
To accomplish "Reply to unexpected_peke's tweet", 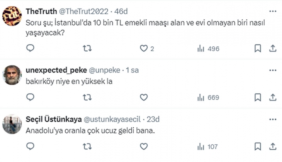I will (x=31, y=98).
